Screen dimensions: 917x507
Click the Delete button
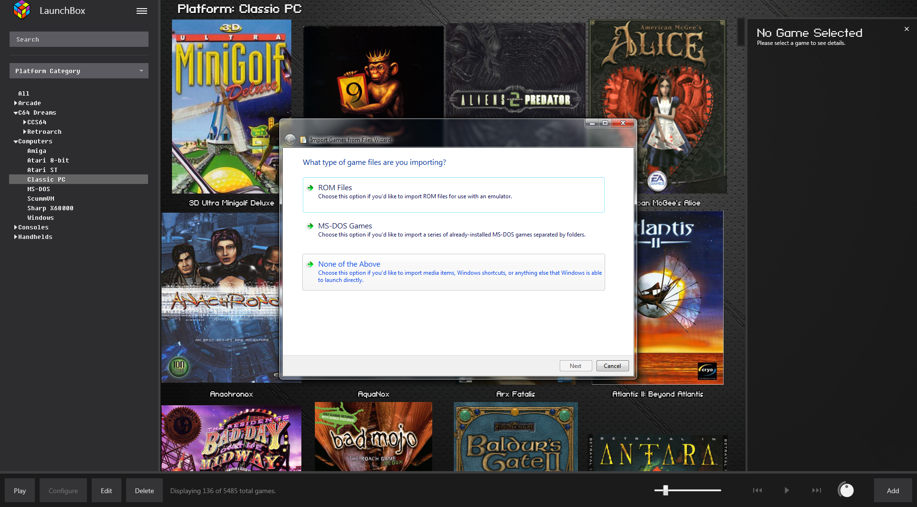144,491
